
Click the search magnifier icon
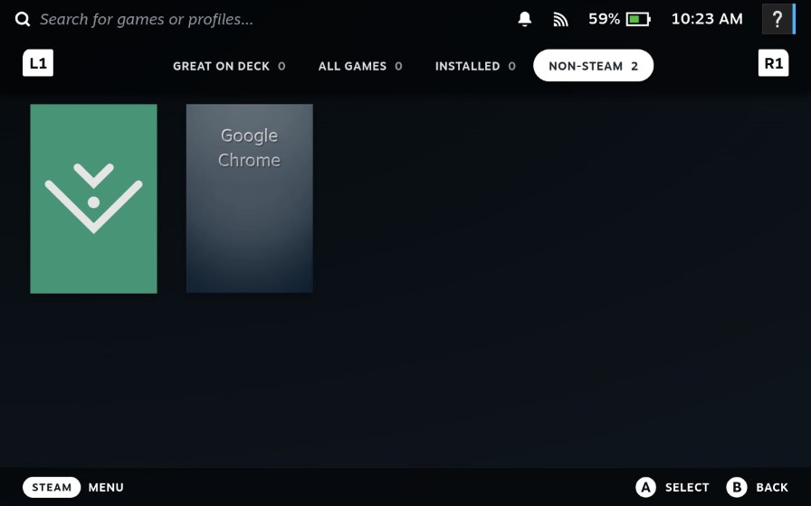coord(23,19)
